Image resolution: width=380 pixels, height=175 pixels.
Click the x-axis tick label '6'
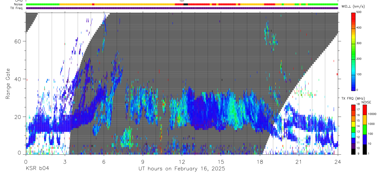[104, 162]
